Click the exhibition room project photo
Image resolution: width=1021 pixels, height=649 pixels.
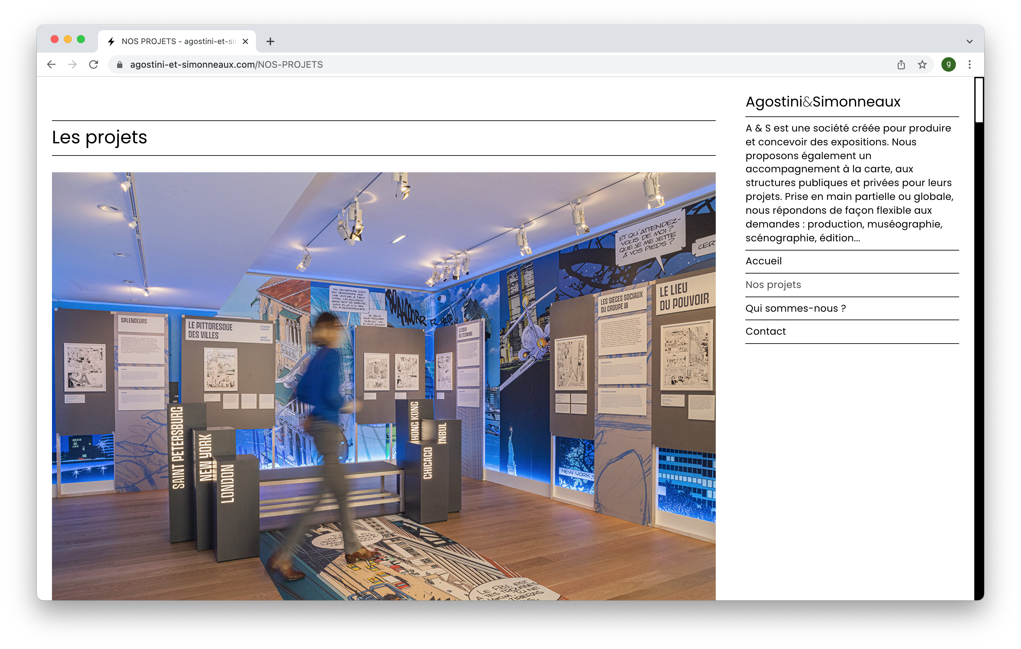pyautogui.click(x=383, y=386)
